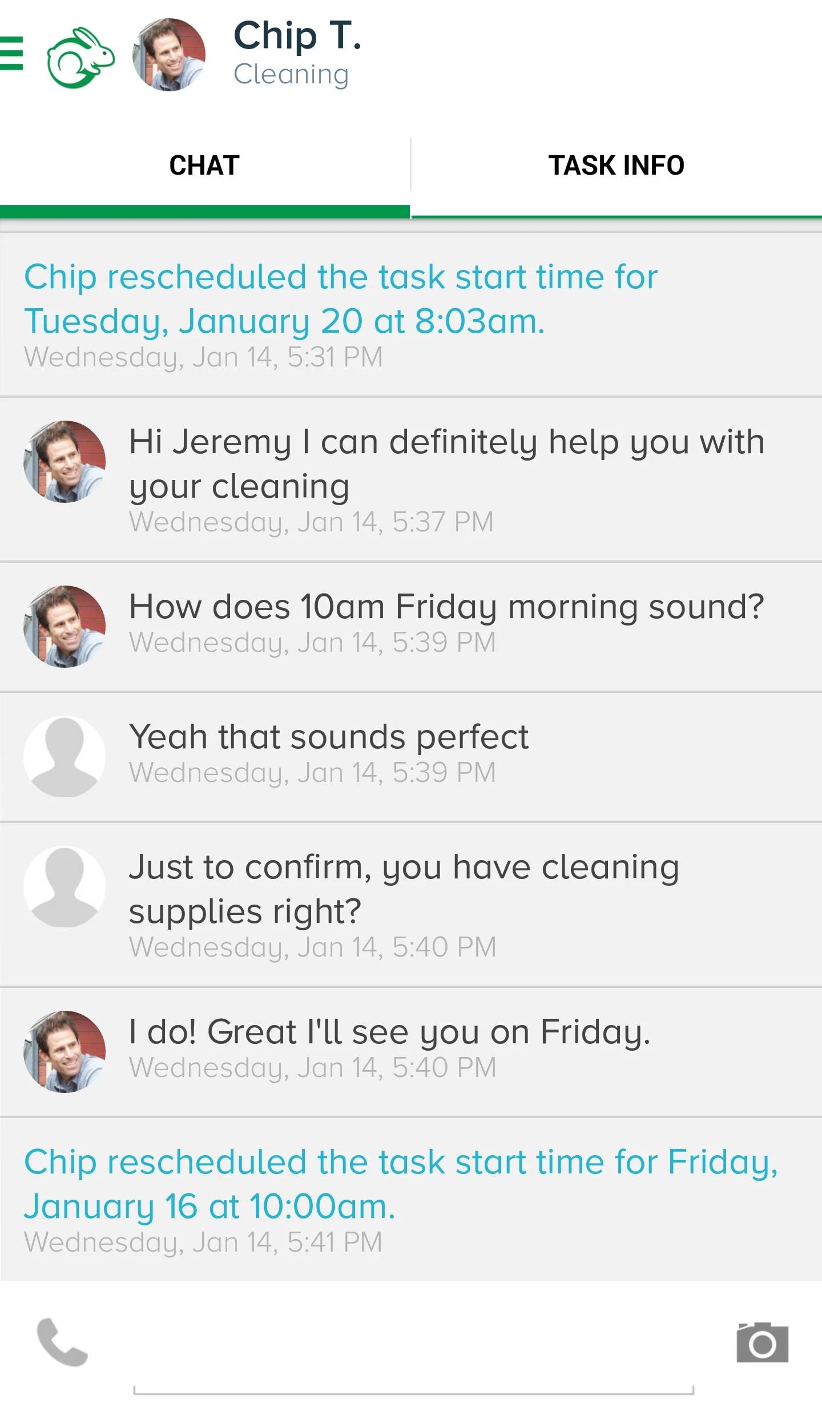Tap Chip's avatar beside "I do! Great" message
This screenshot has width=822, height=1404.
pos(65,1051)
